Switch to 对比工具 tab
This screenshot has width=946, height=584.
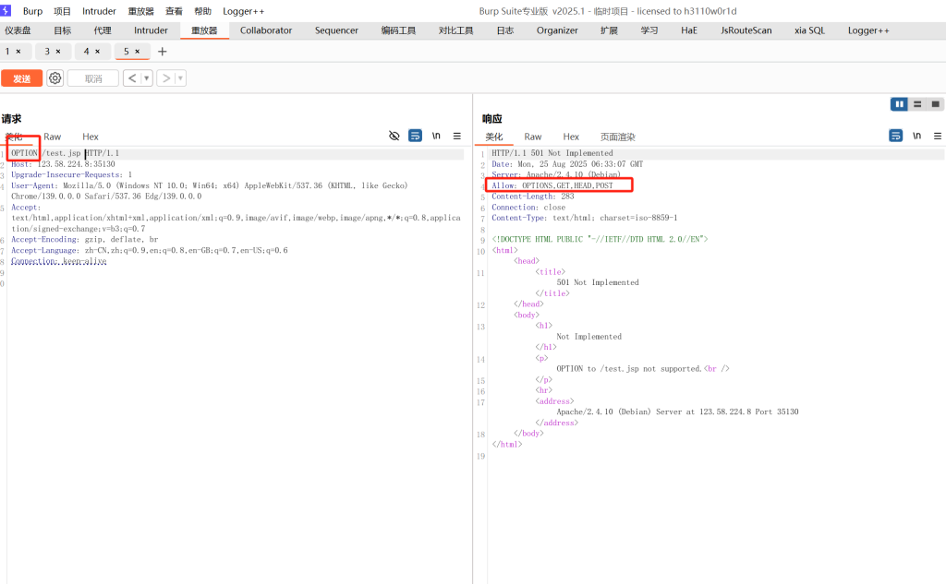coord(455,30)
